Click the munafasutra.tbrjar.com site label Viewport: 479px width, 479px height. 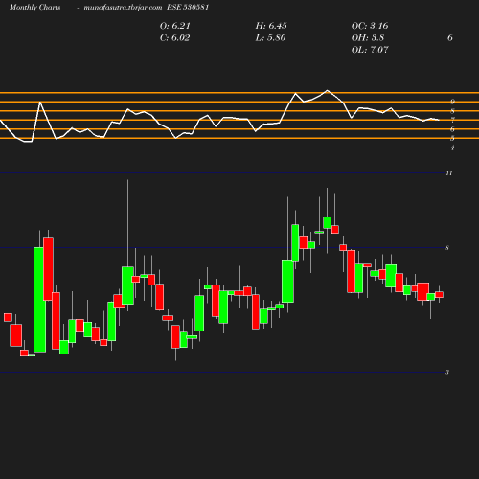[123, 8]
